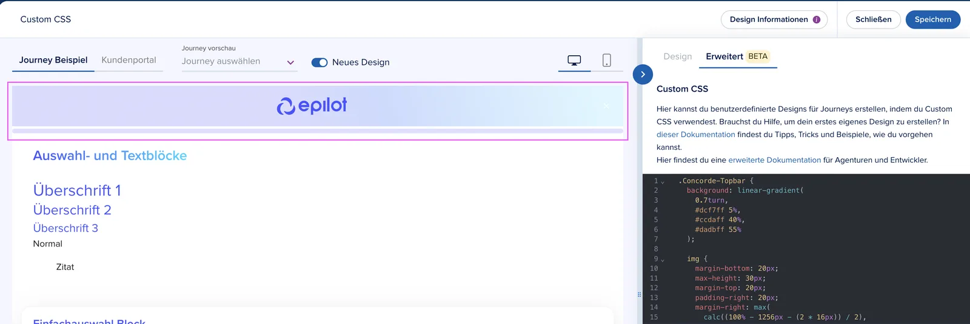Fold code block at line 1
970x324 pixels.
[x=663, y=181]
